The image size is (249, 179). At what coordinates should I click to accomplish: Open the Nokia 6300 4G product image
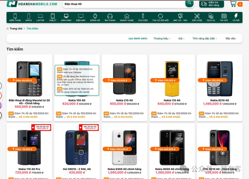tap(124, 147)
